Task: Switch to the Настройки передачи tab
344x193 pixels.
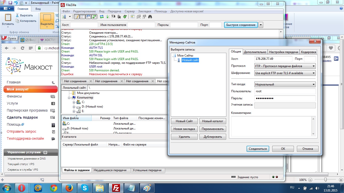Action: coord(284,52)
